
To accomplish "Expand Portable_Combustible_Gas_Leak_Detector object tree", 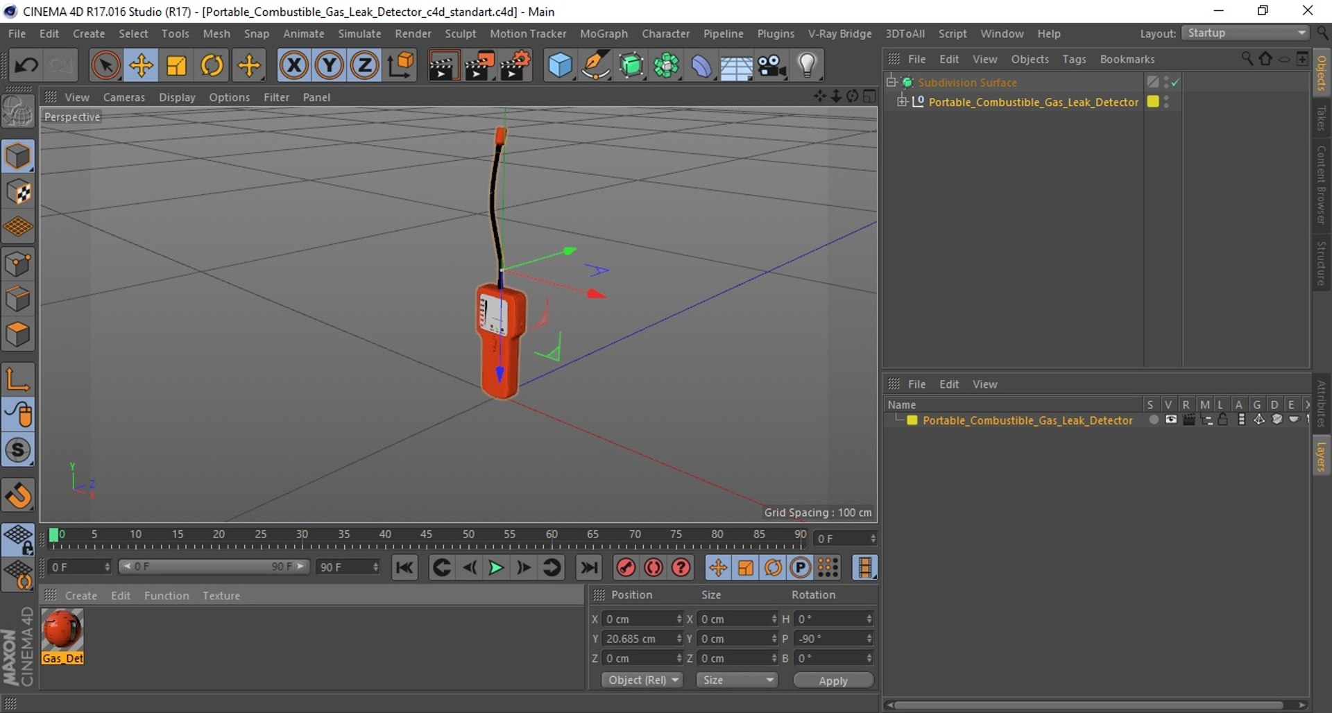I will pos(902,102).
